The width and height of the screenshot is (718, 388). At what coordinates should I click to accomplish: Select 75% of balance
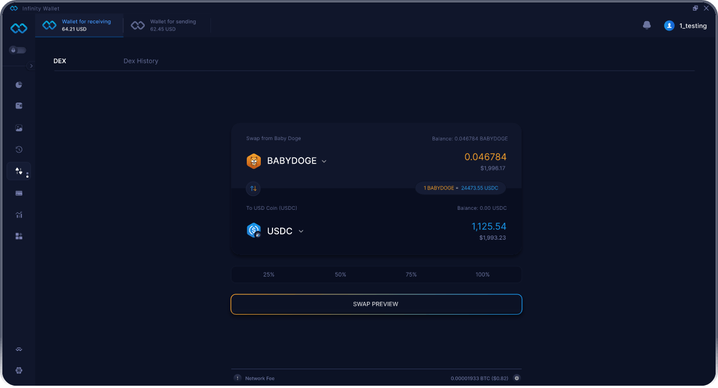pos(411,274)
